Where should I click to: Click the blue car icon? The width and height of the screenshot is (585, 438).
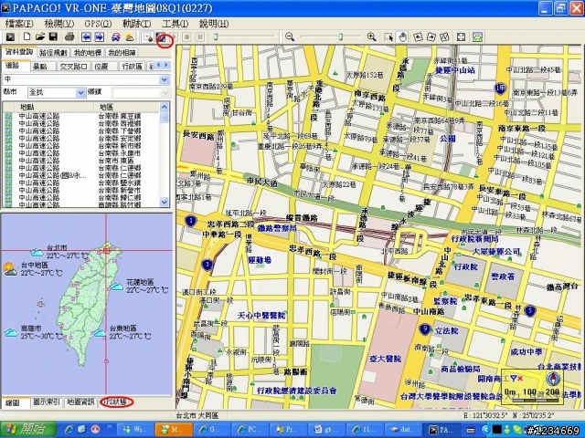(x=116, y=36)
